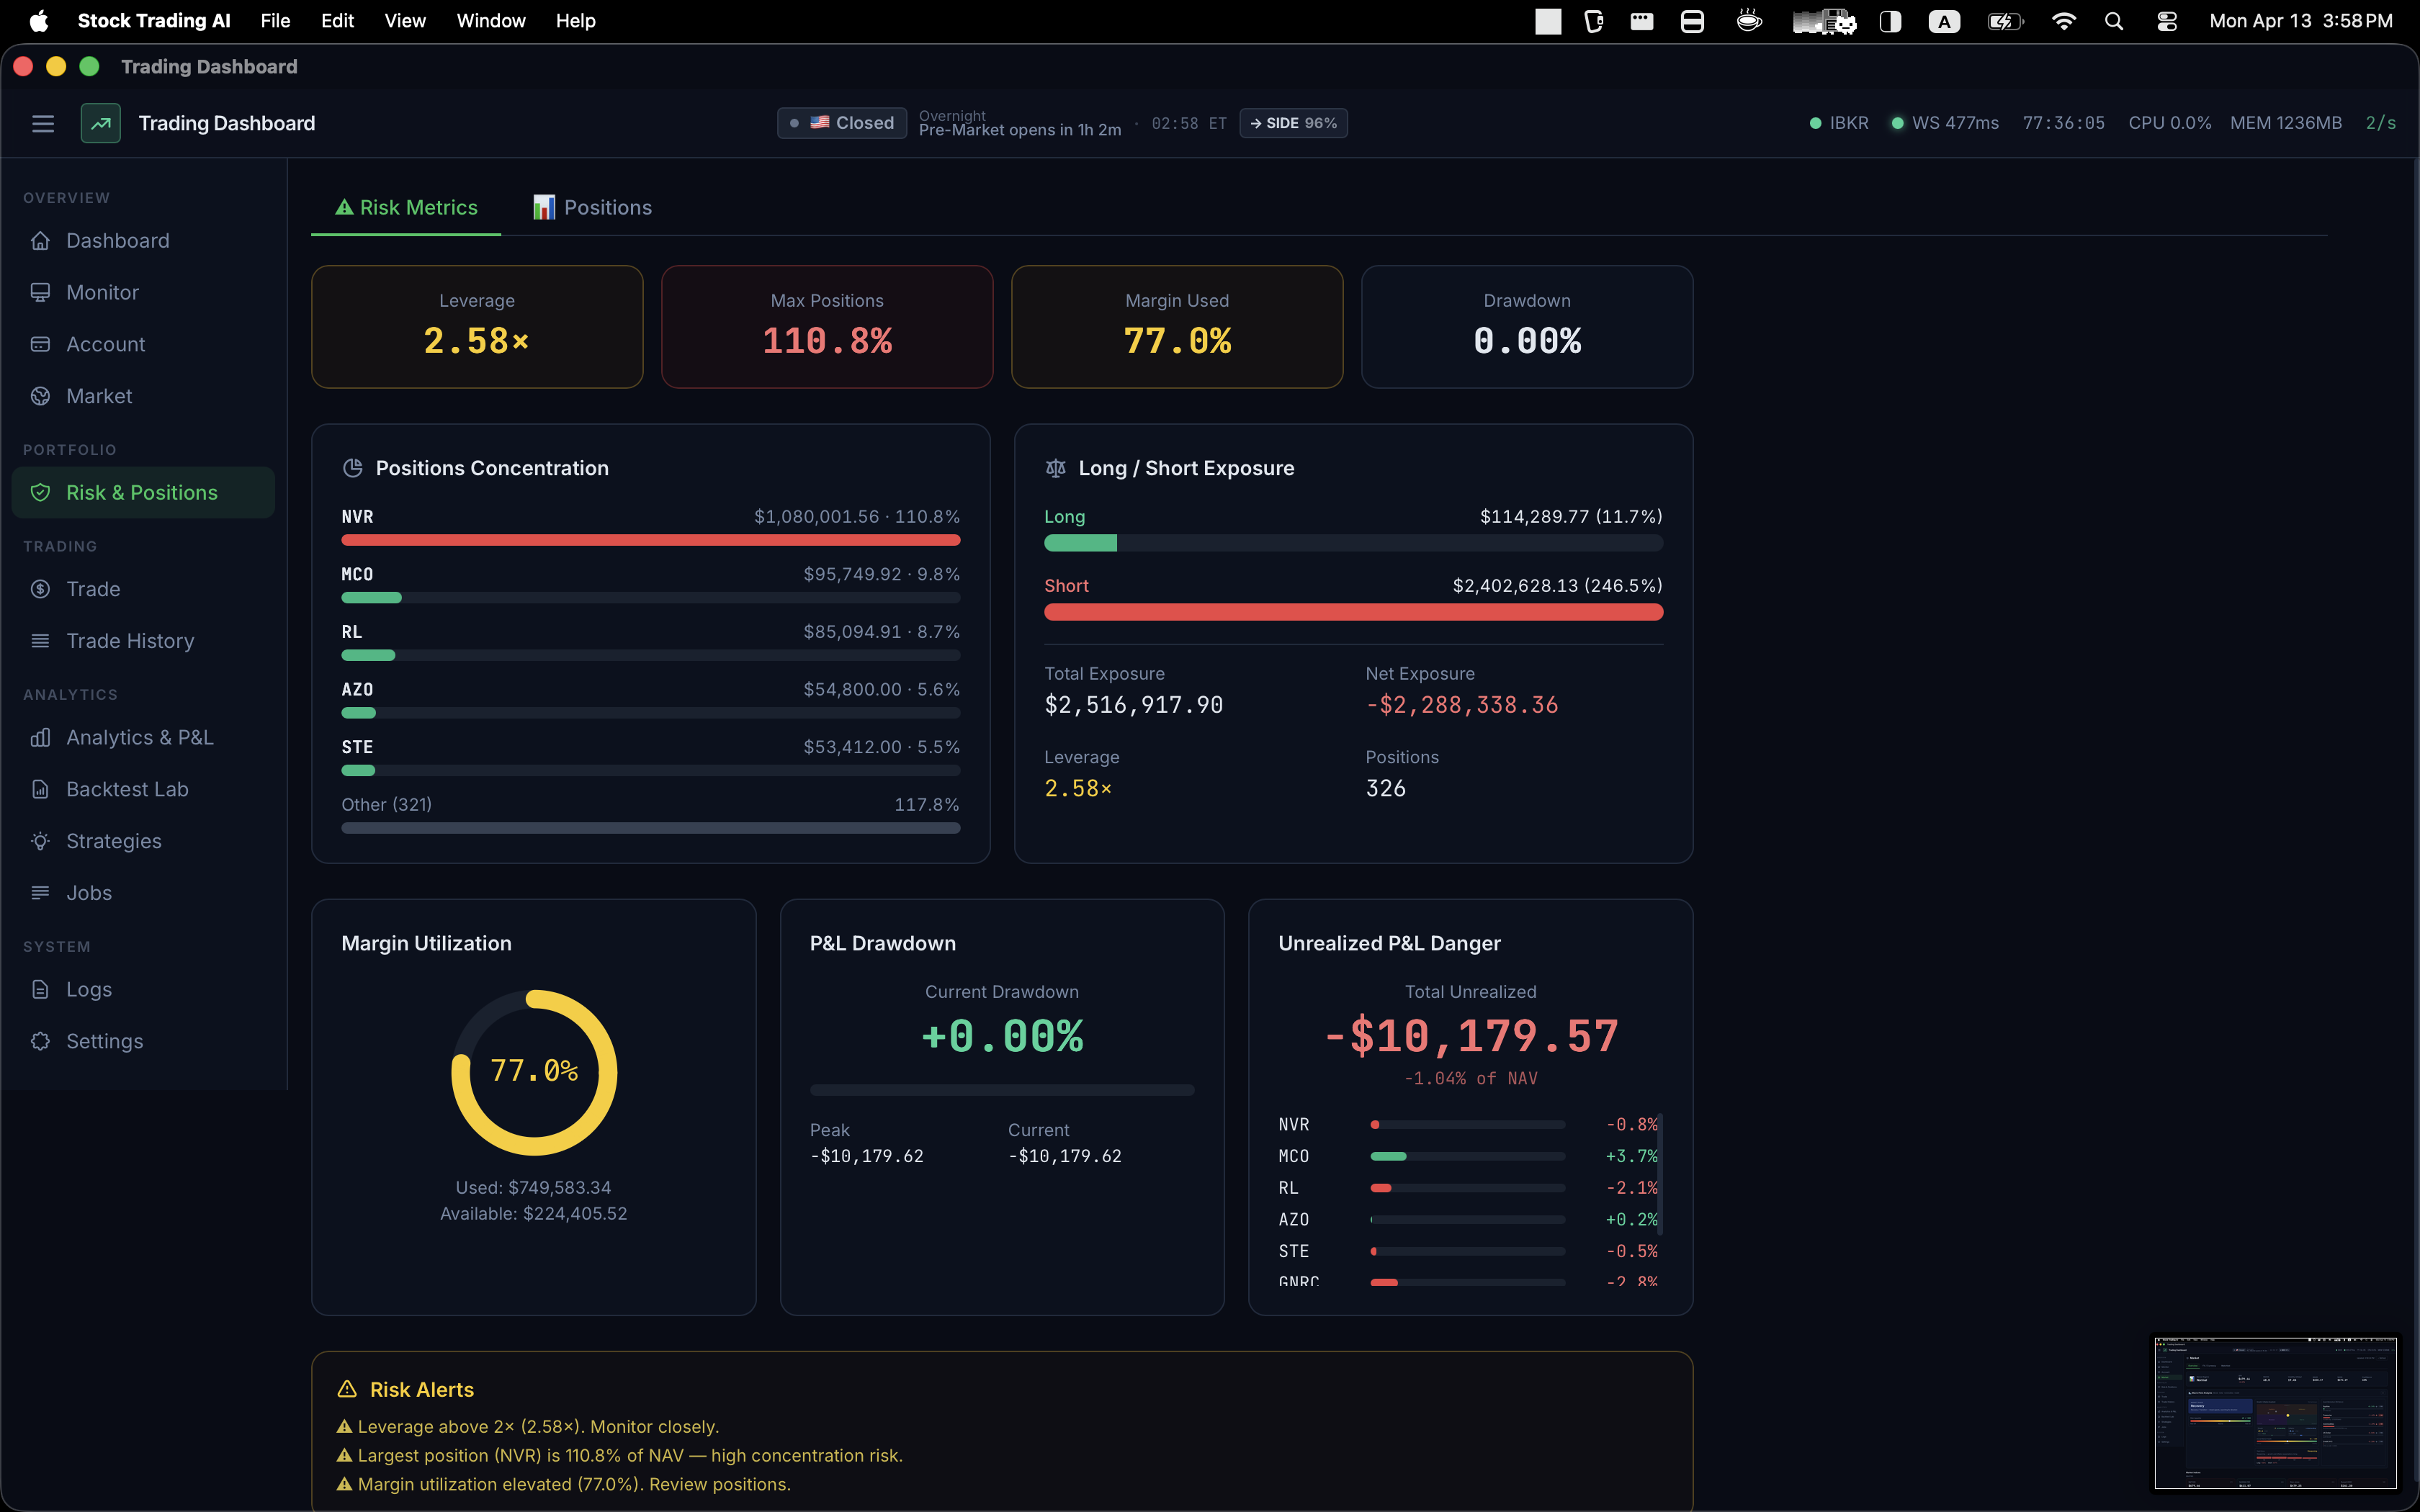Open the Window menu in menu bar

tap(491, 20)
